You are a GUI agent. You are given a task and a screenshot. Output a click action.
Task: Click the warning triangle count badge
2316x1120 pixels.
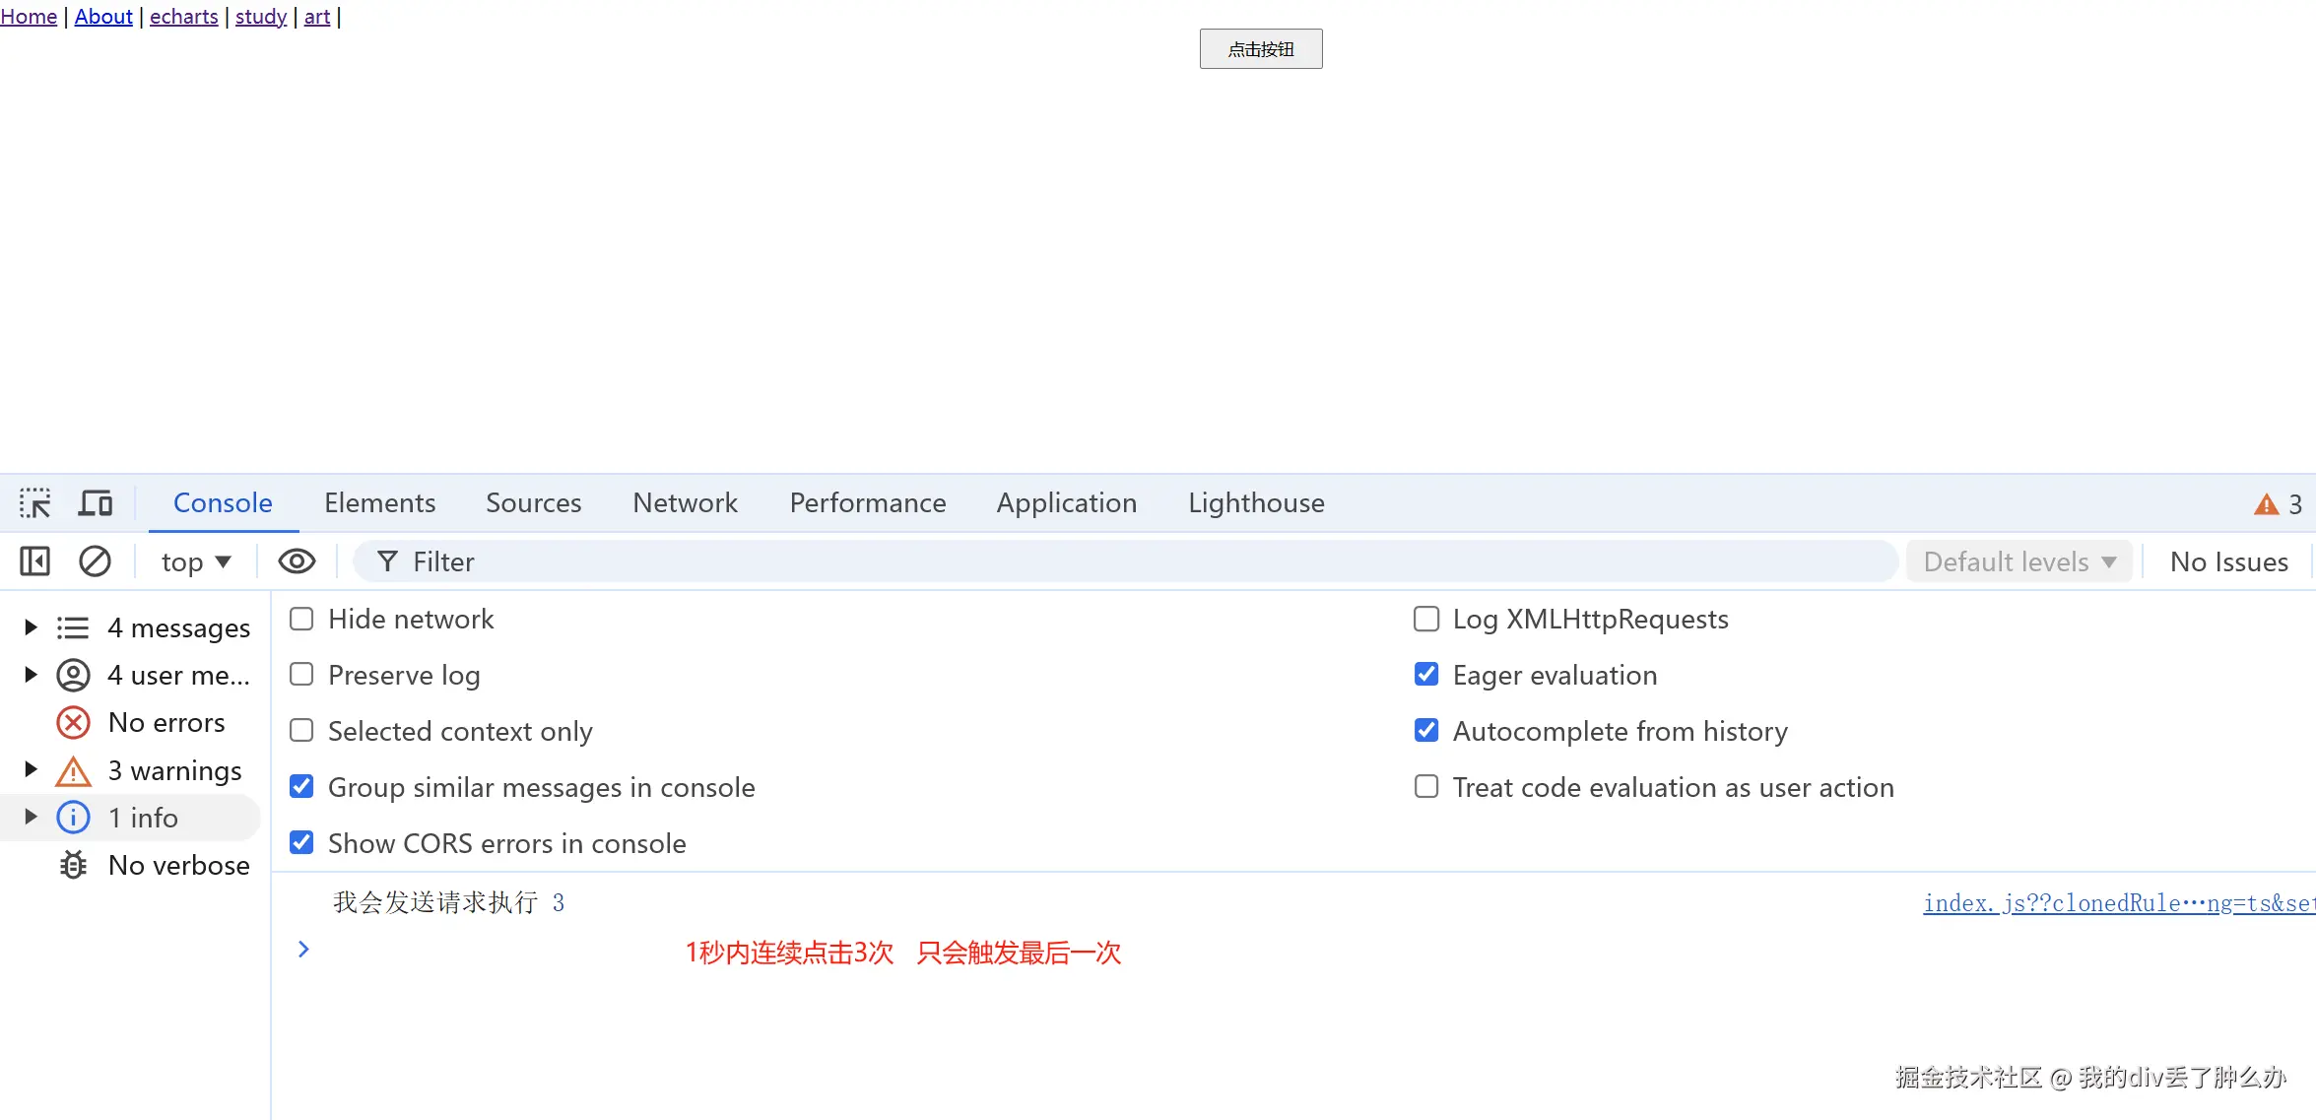[x=2278, y=504]
